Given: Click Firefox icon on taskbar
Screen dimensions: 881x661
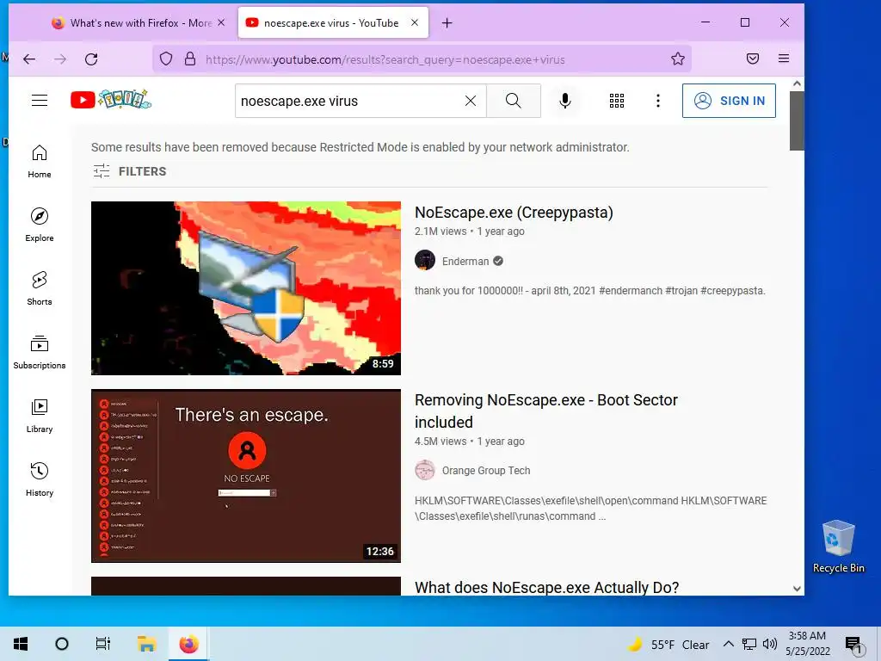Looking at the screenshot, I should click(x=188, y=644).
